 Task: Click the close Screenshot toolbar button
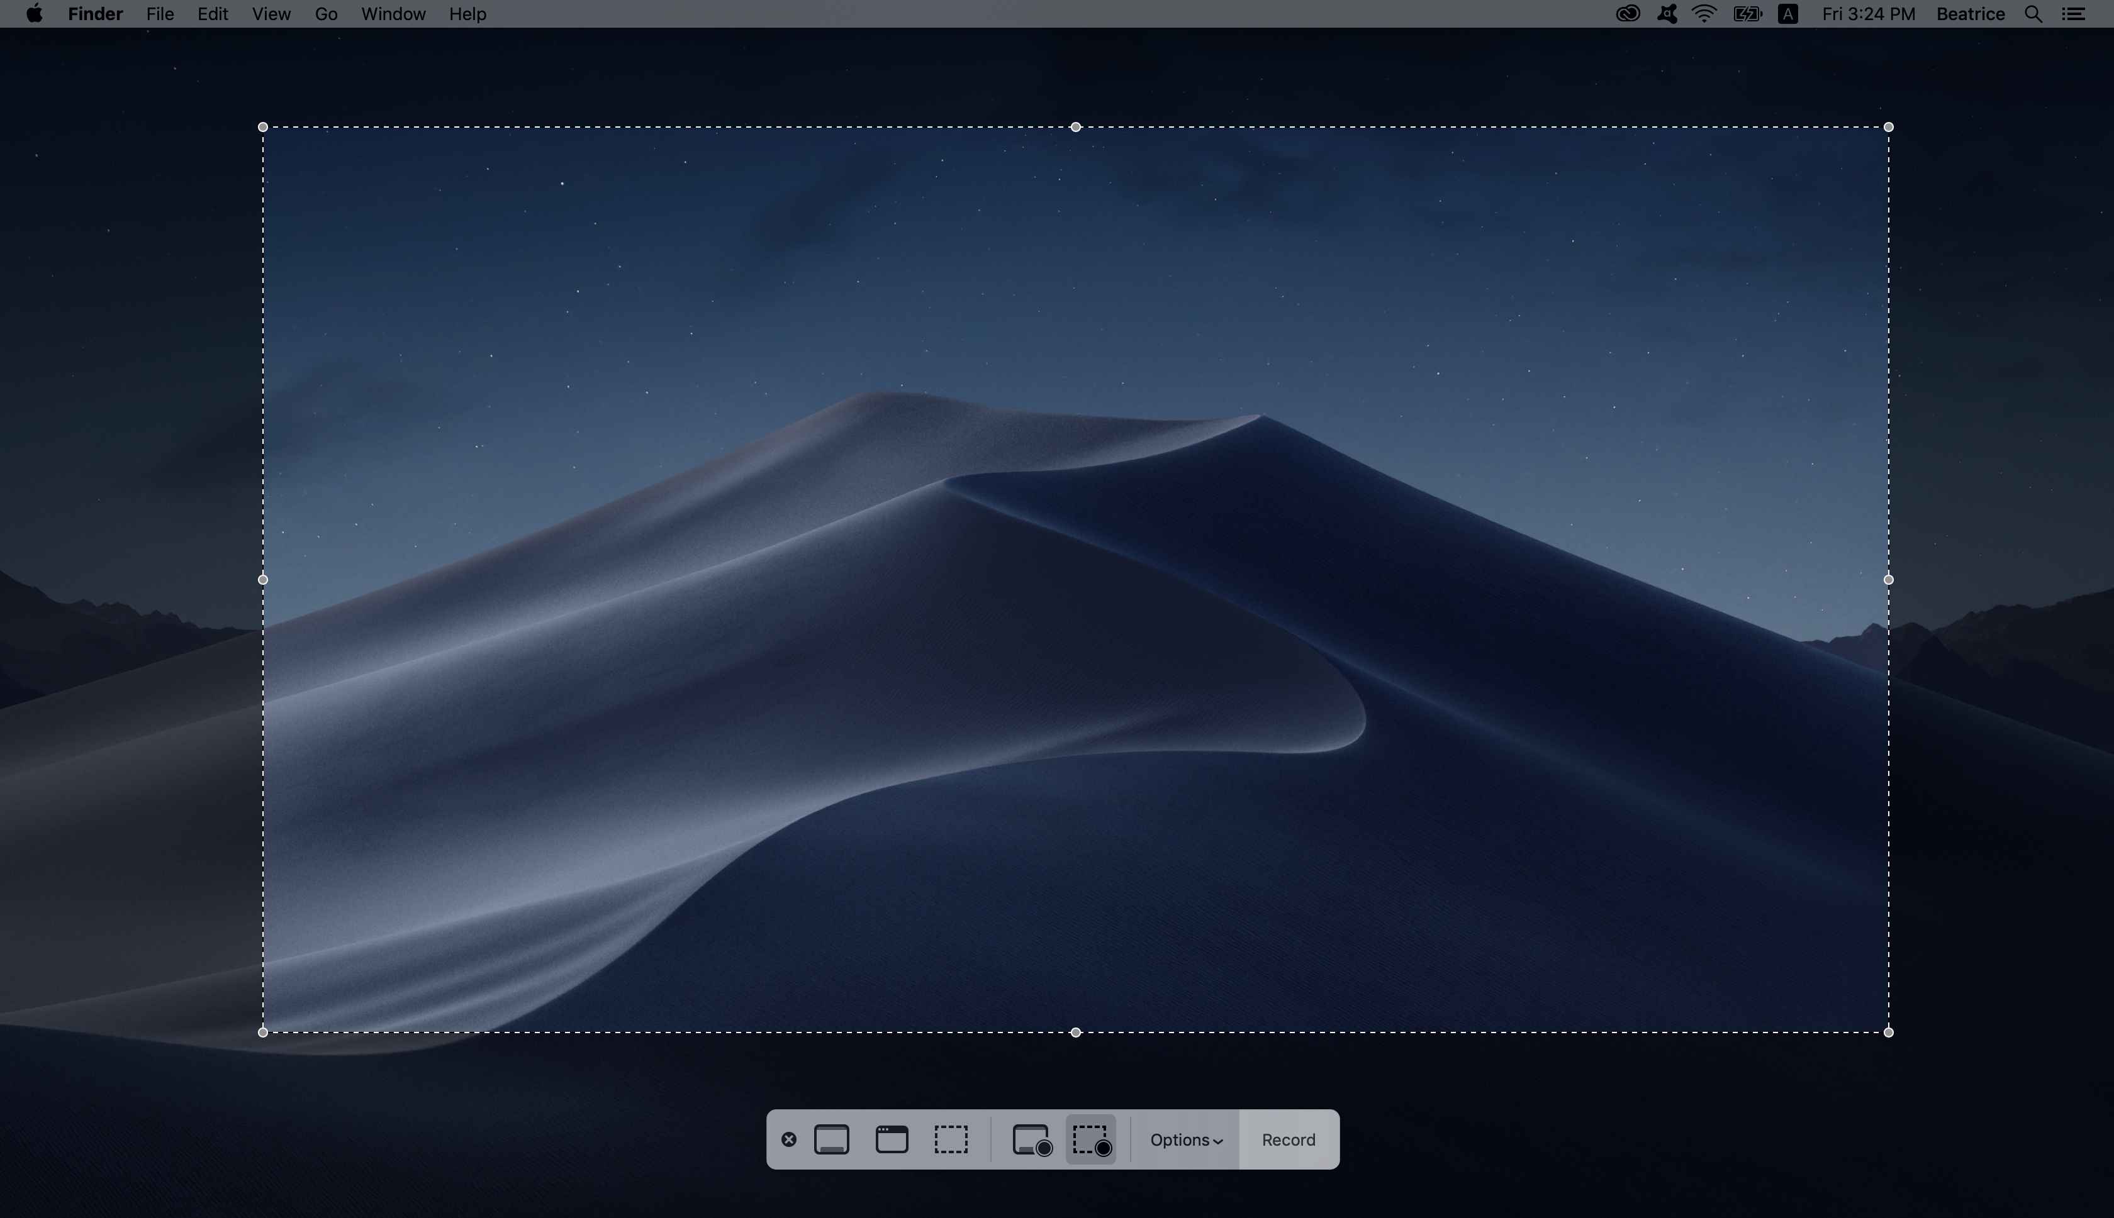(790, 1139)
